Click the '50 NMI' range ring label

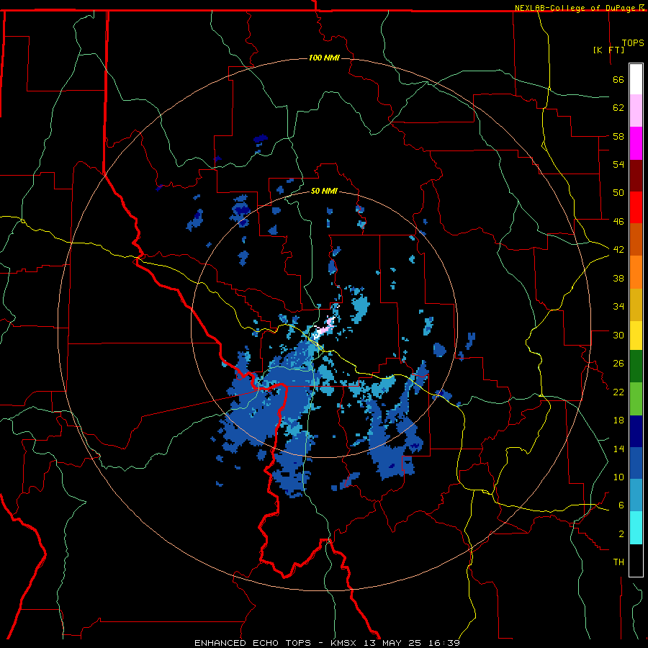[x=324, y=191]
